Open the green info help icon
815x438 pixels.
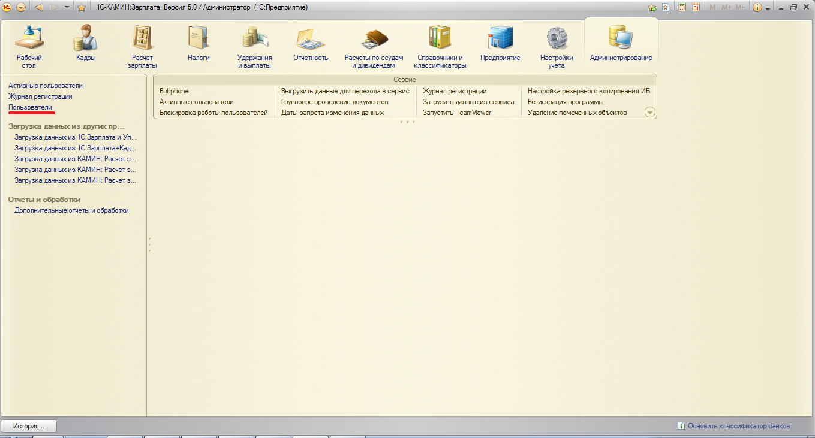click(757, 7)
